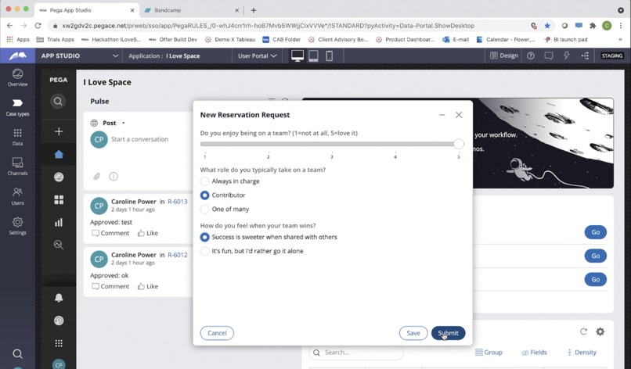Image resolution: width=631 pixels, height=369 pixels.
Task: Click the lightning bolt icon in the header
Action: 567,56
